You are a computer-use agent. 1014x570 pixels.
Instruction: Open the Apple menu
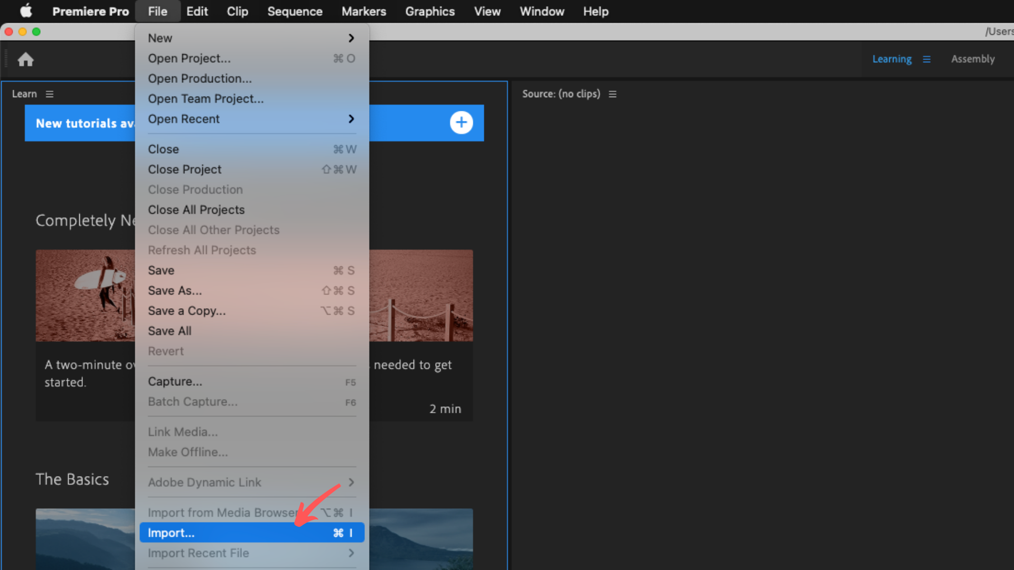[x=26, y=11]
